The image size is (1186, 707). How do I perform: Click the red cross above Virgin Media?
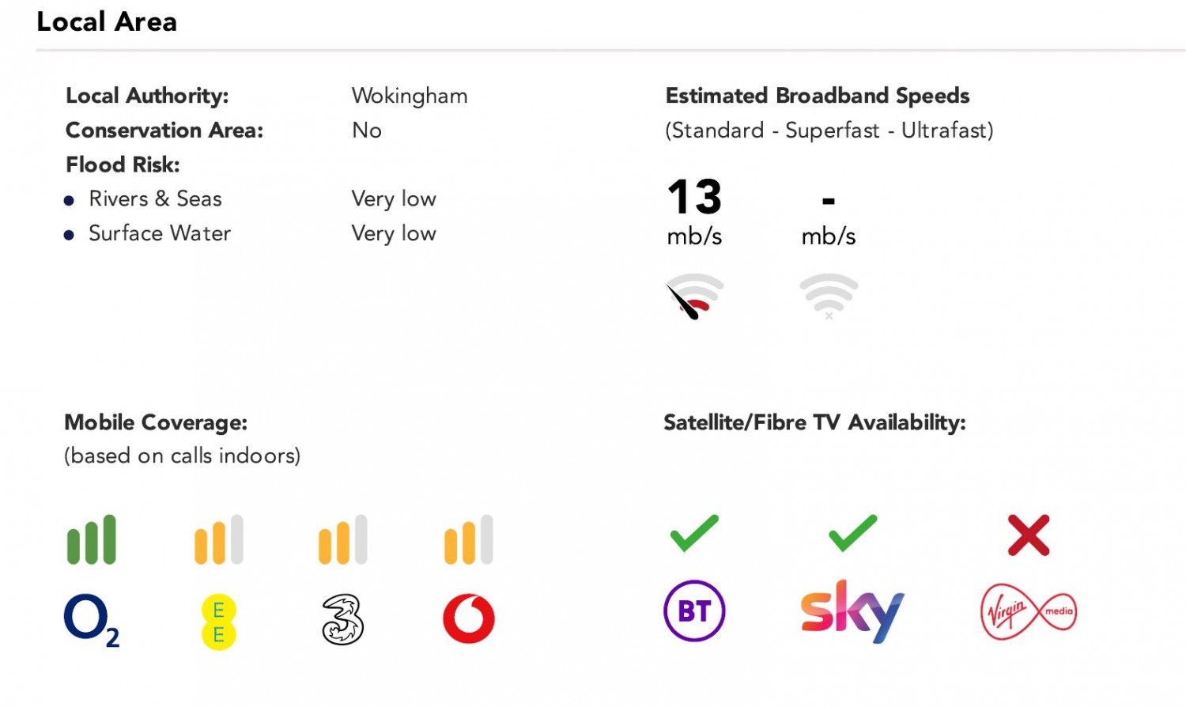coord(1029,535)
